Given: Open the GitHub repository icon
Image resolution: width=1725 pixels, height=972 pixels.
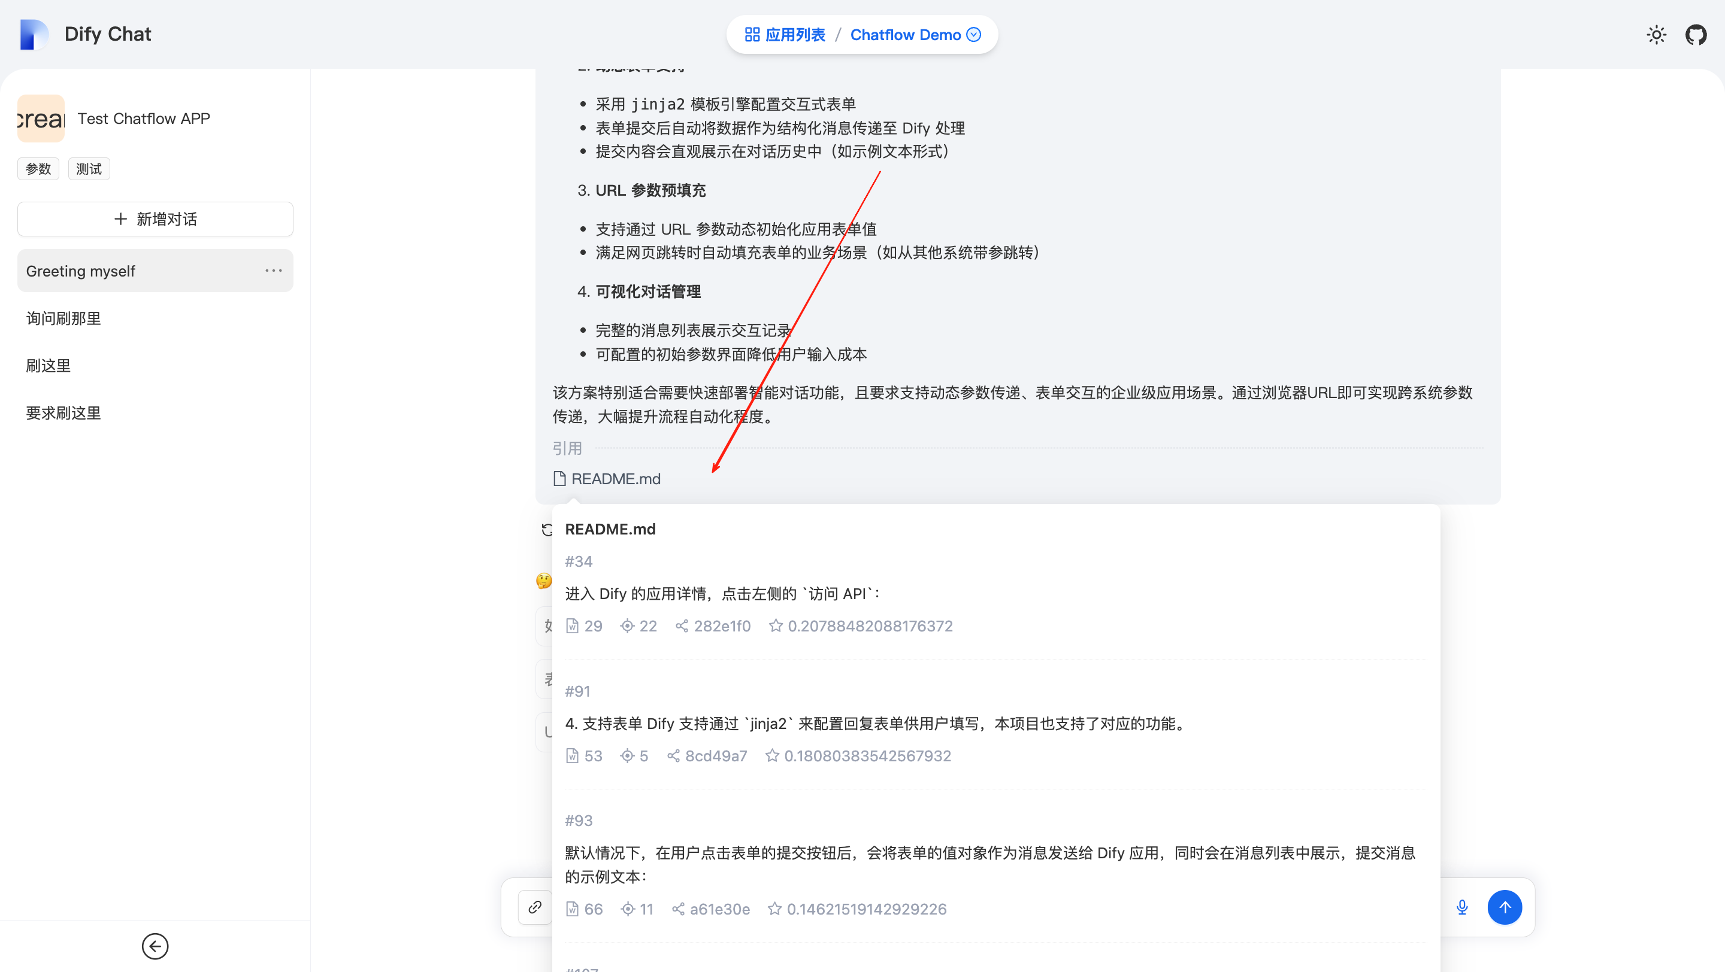Looking at the screenshot, I should click(1697, 34).
